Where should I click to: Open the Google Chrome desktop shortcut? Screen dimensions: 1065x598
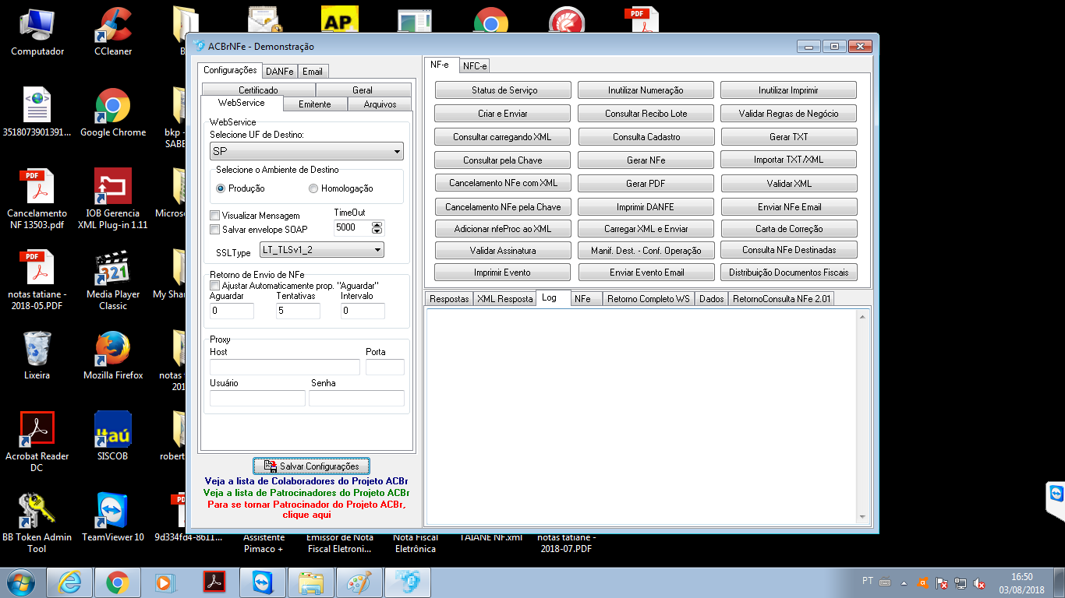[x=113, y=113]
